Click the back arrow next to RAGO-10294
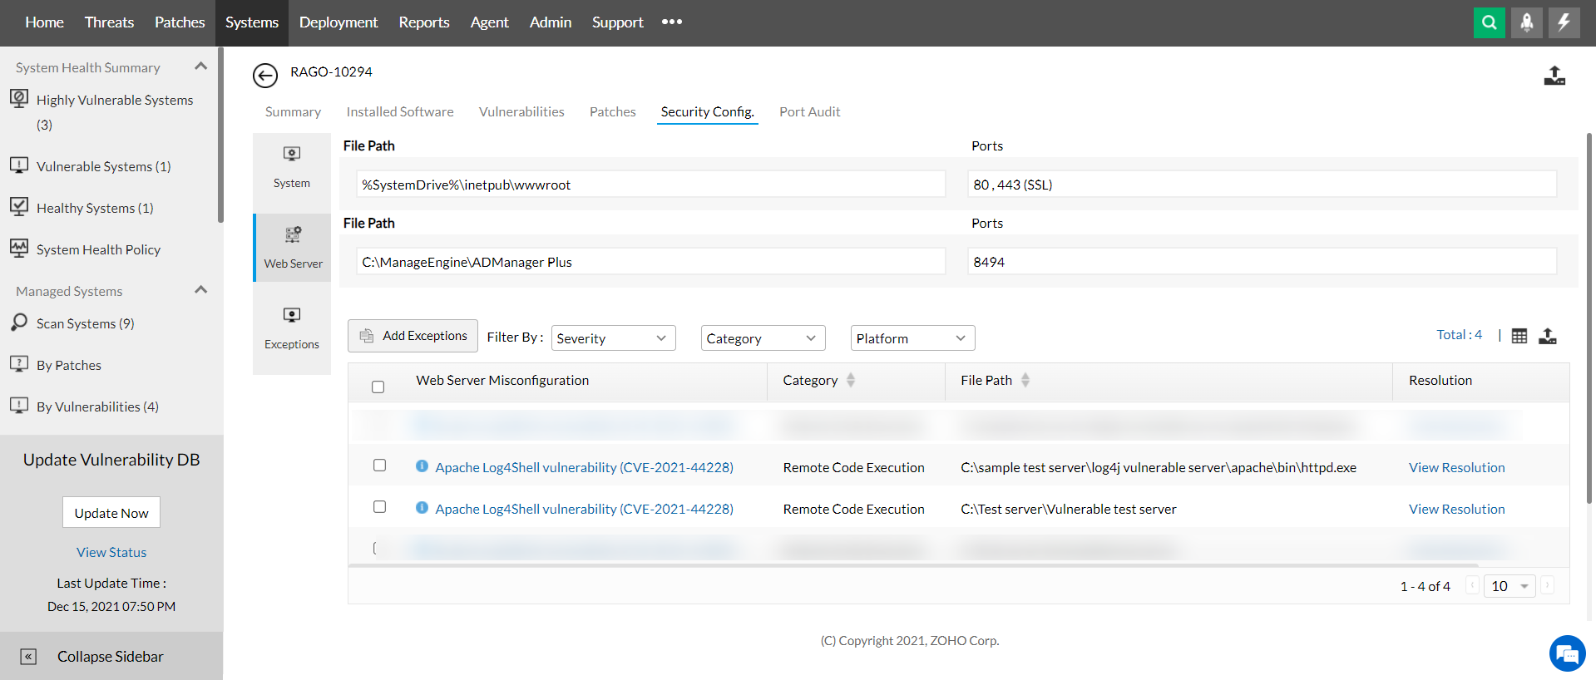The height and width of the screenshot is (680, 1596). coord(265,76)
